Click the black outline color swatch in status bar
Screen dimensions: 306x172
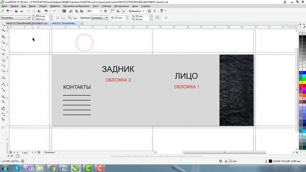coord(270,161)
